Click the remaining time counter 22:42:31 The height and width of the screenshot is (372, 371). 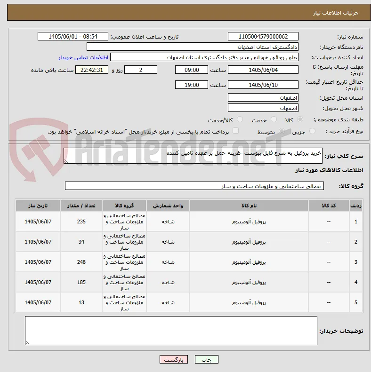[92, 70]
